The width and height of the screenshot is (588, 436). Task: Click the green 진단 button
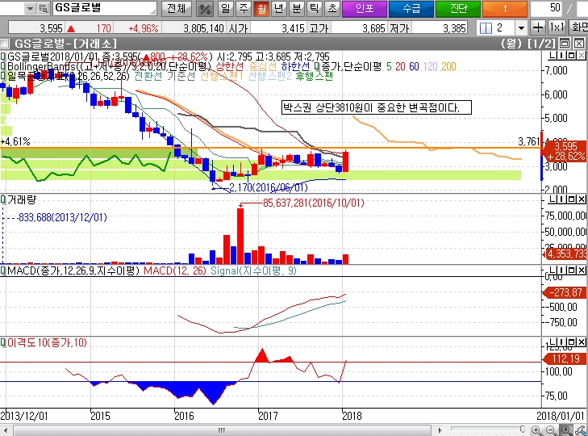pos(457,9)
